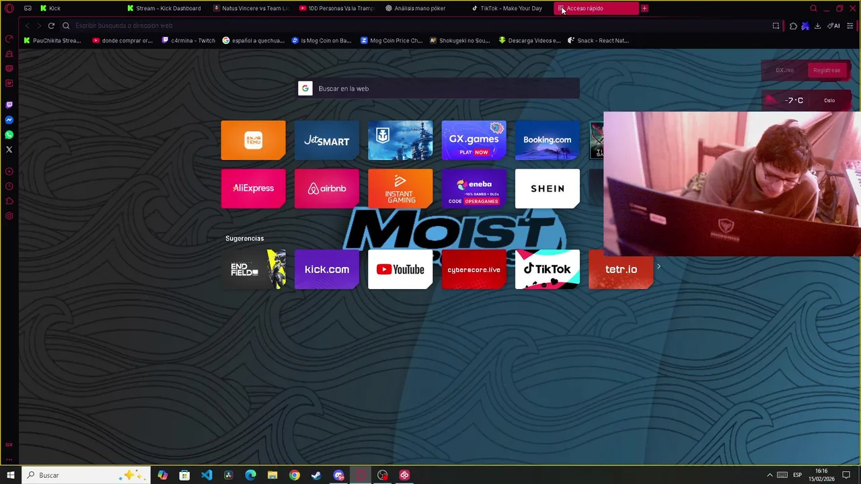Open 'Is Mog Coin on Ba...' bookmark
The image size is (861, 484).
click(x=322, y=40)
